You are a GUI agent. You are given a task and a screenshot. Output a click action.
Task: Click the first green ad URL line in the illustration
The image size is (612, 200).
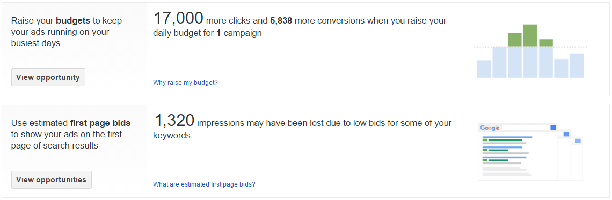pos(505,140)
